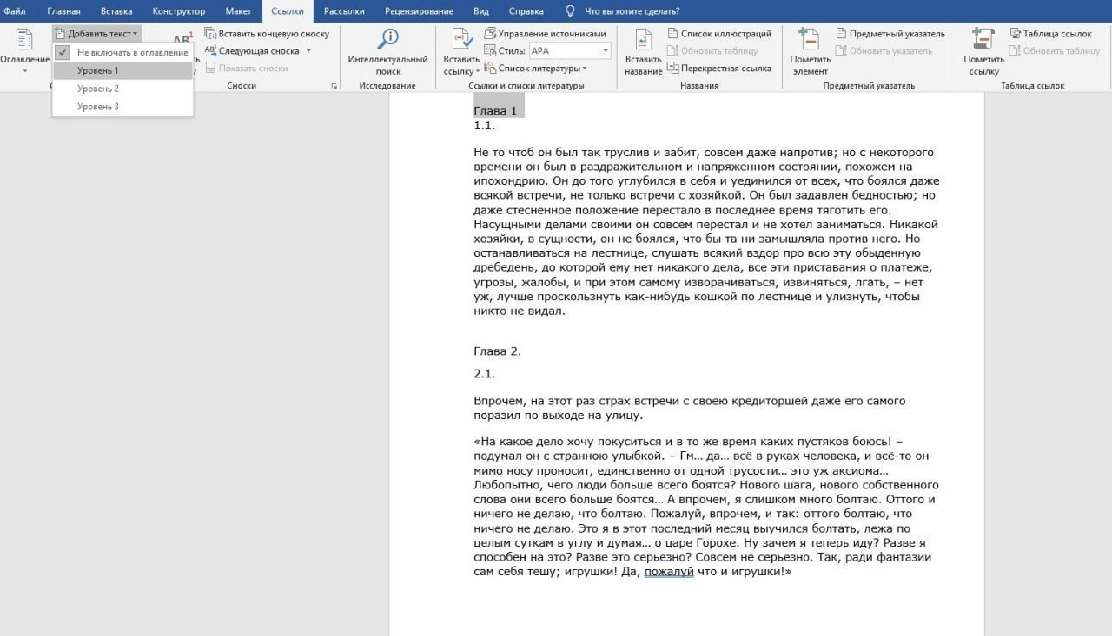Switch to the Справка tab
This screenshot has width=1112, height=636.
tap(526, 11)
